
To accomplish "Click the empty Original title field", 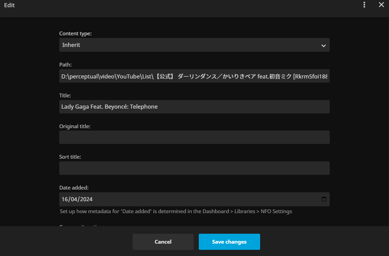I will click(x=194, y=137).
